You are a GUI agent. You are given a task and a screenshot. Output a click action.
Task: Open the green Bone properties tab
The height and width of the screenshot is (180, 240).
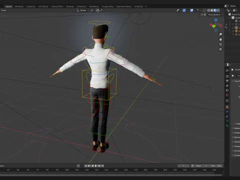[227, 125]
